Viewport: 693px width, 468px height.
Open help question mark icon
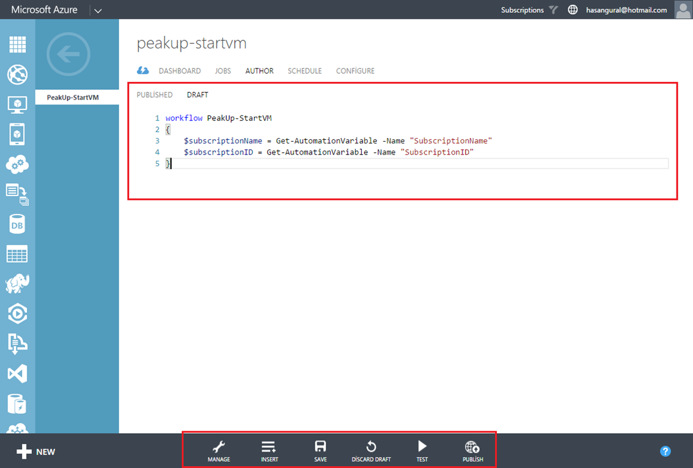665,452
